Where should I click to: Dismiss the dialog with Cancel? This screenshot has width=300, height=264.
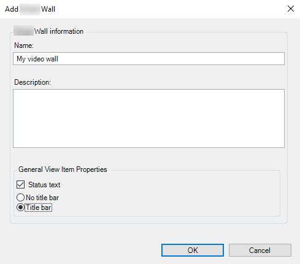pyautogui.click(x=260, y=250)
